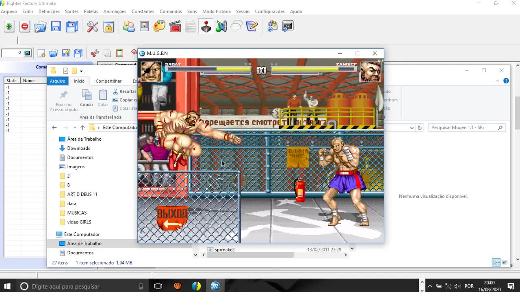Select the Commands joystick icon
520x292 pixels.
pos(206,26)
